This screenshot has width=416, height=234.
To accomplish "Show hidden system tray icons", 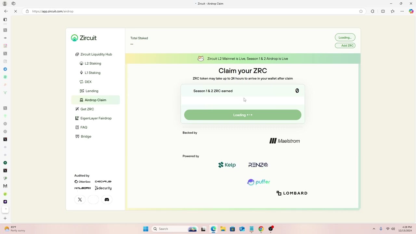I will pyautogui.click(x=374, y=229).
